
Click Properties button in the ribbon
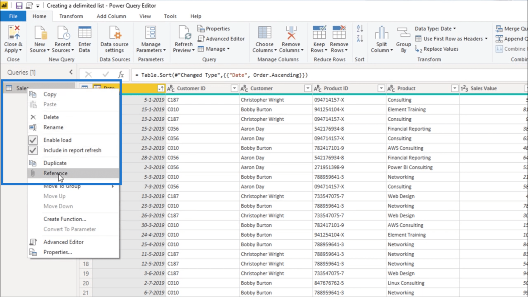coord(214,29)
